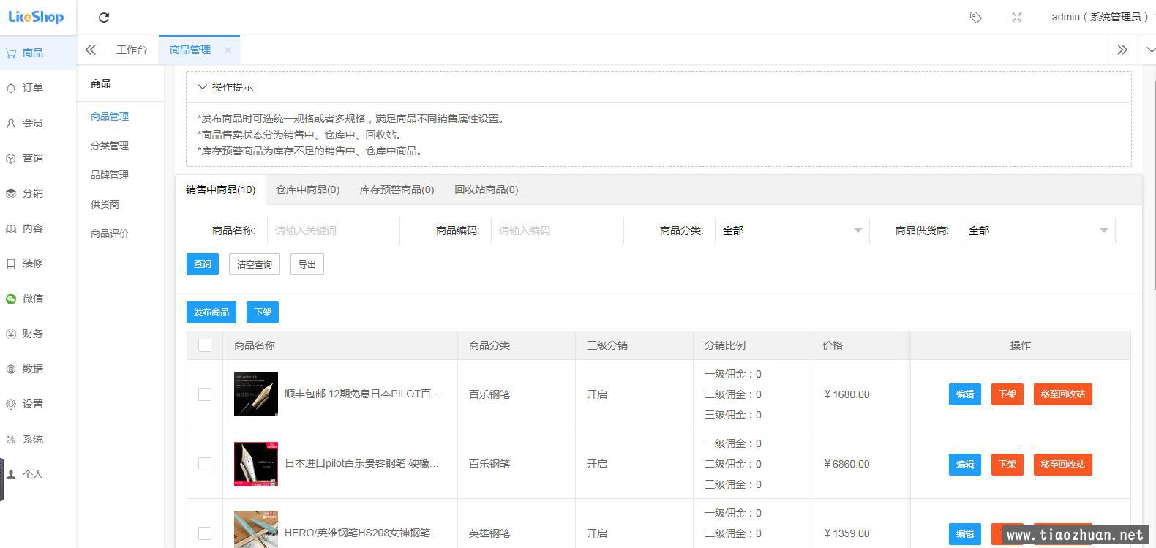1156x548 pixels.
Task: Open the 装修 sidebar menu
Action: [x=38, y=263]
